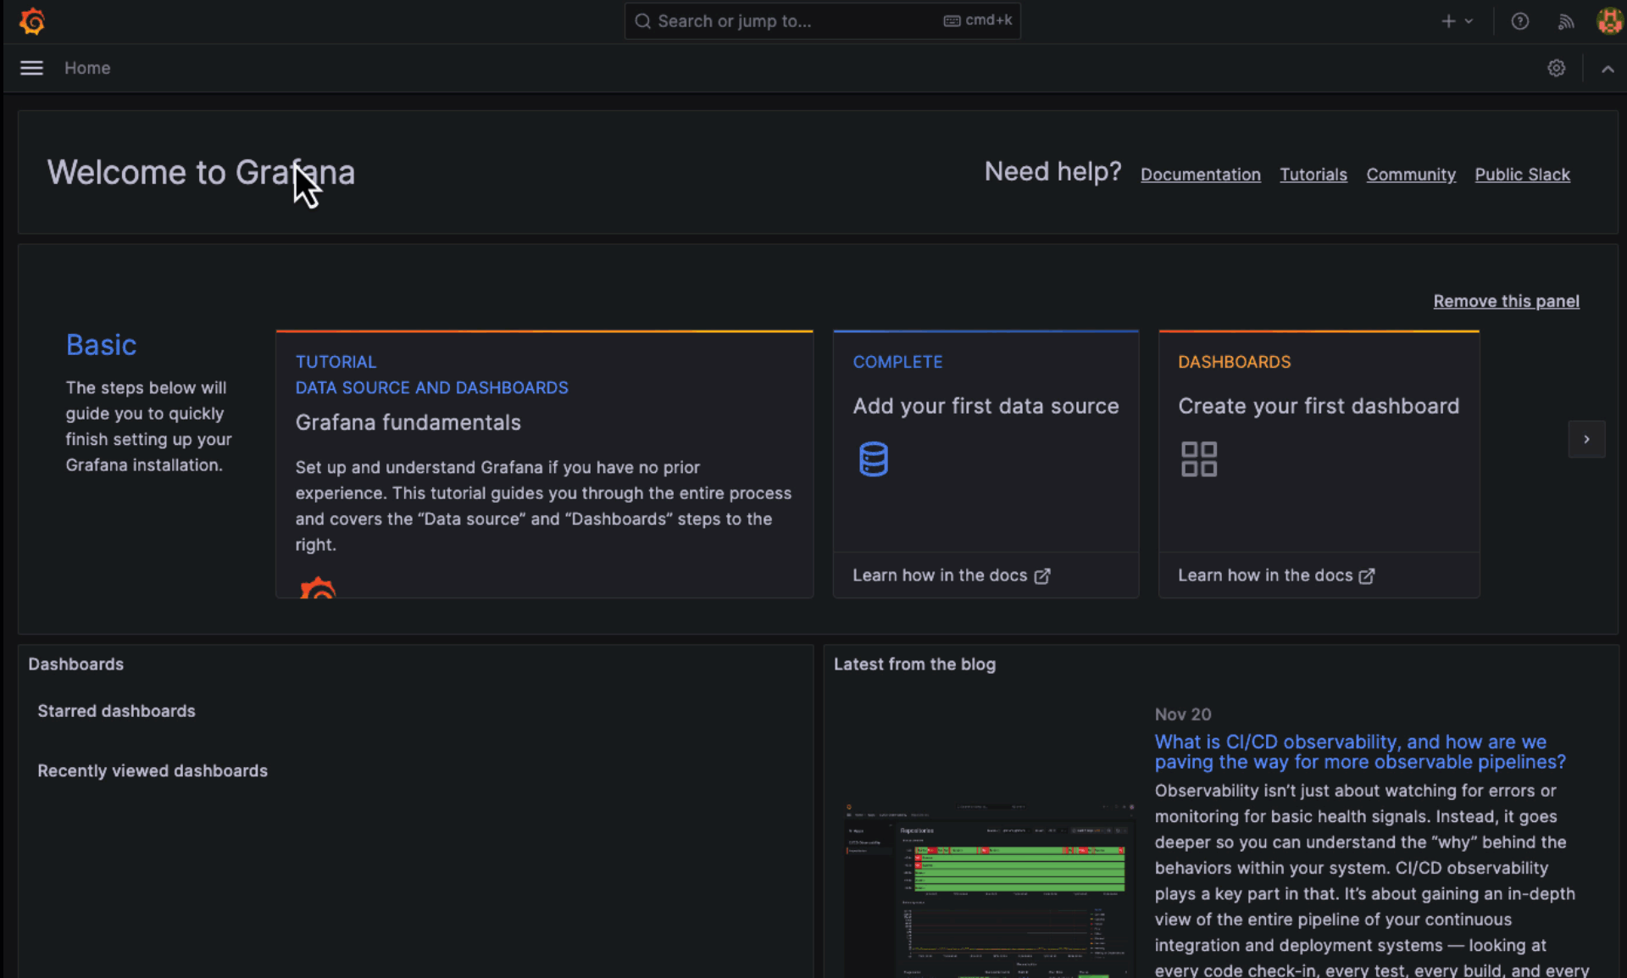Open the Tutorials link

pos(1313,175)
